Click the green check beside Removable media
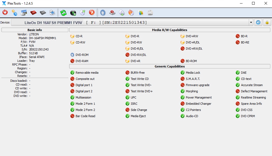272x156 pixels. pyautogui.click(x=72, y=73)
